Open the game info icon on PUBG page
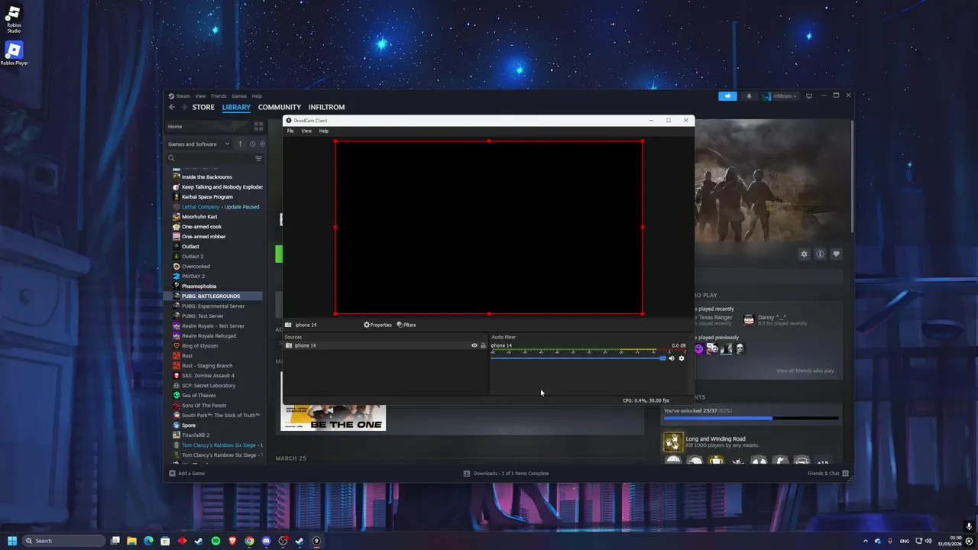The height and width of the screenshot is (550, 978). click(x=820, y=254)
